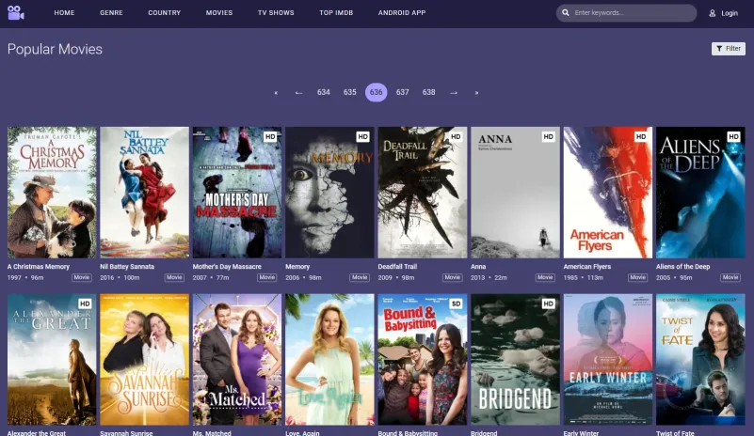Select current page 636

pyautogui.click(x=376, y=92)
